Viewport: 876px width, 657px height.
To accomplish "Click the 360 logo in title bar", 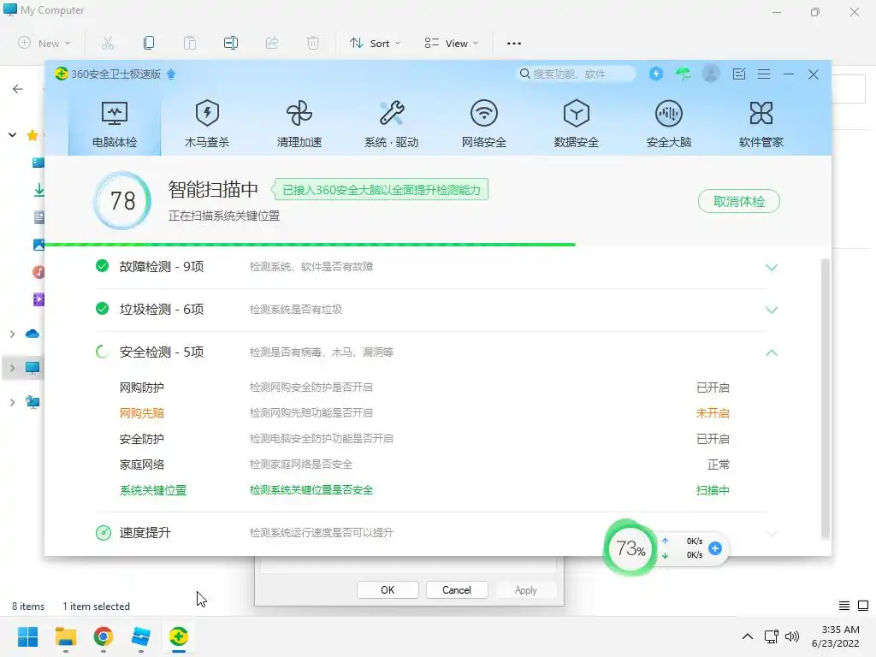I will click(x=61, y=74).
